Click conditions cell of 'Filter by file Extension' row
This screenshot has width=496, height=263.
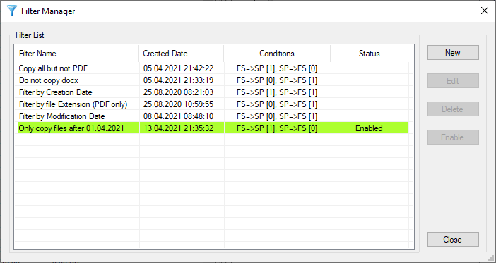point(277,104)
